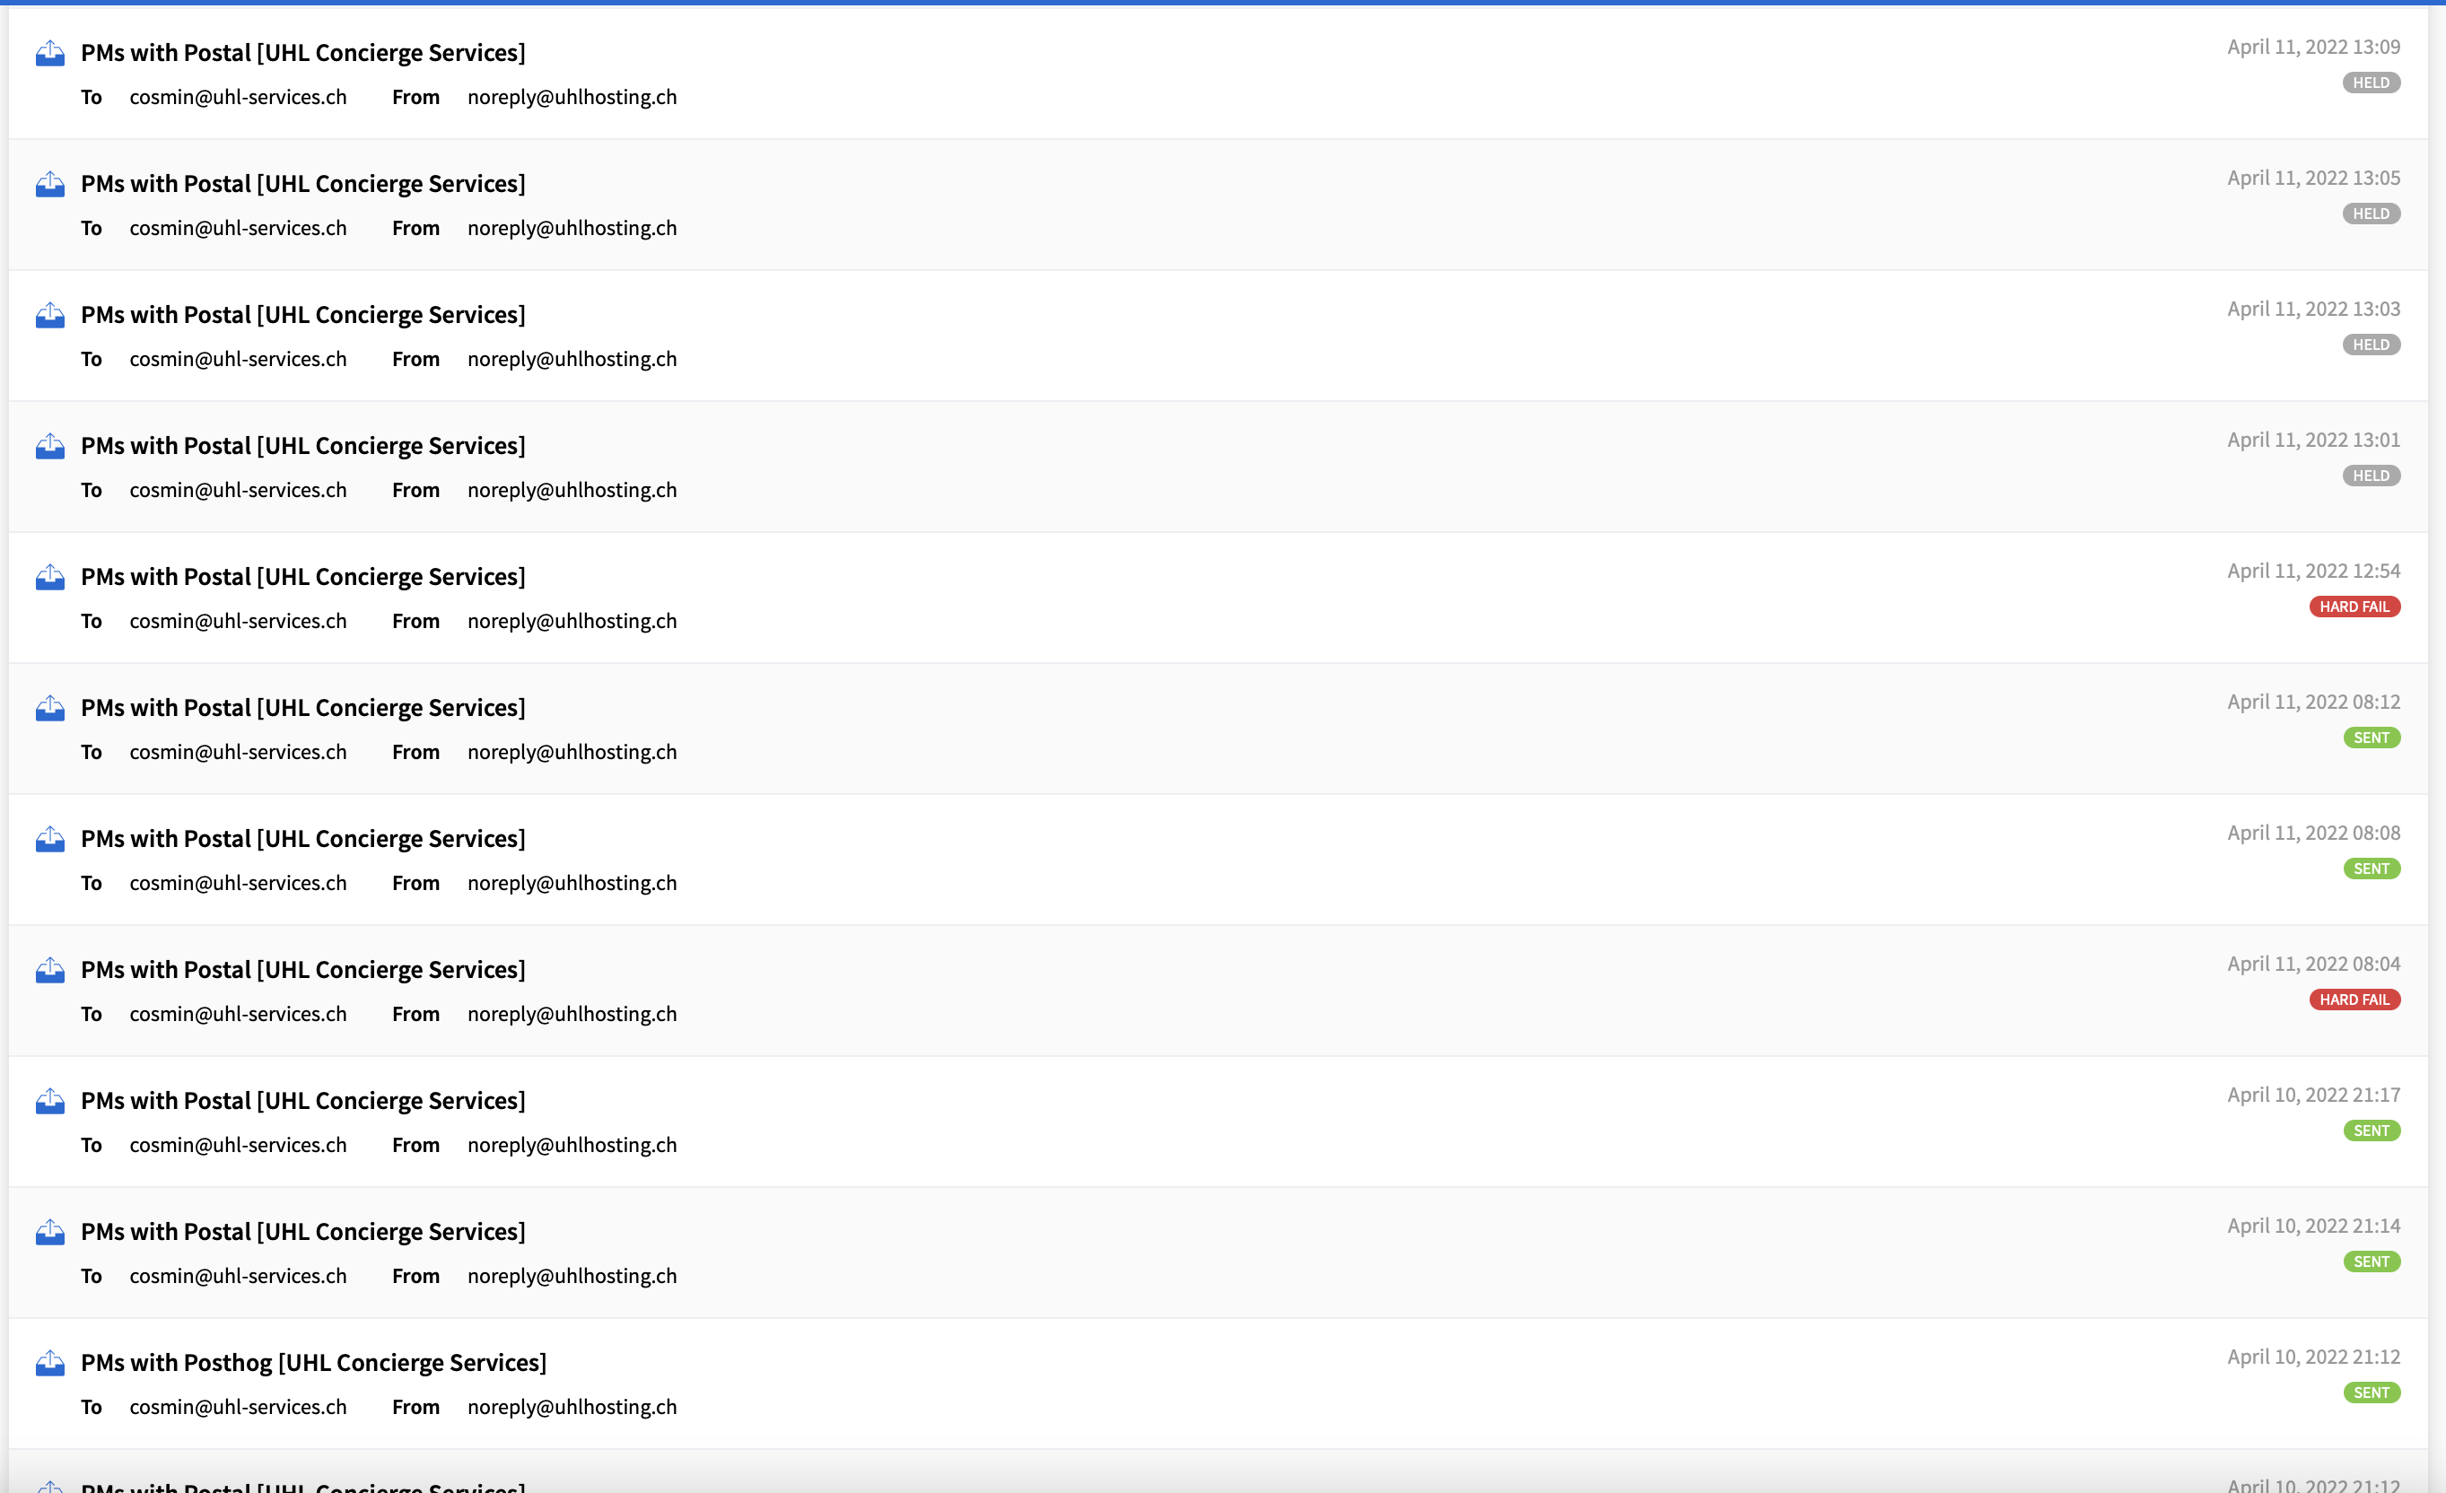This screenshot has width=2446, height=1493.
Task: Click the SENT badge on the 21:14 message
Action: pos(2372,1262)
